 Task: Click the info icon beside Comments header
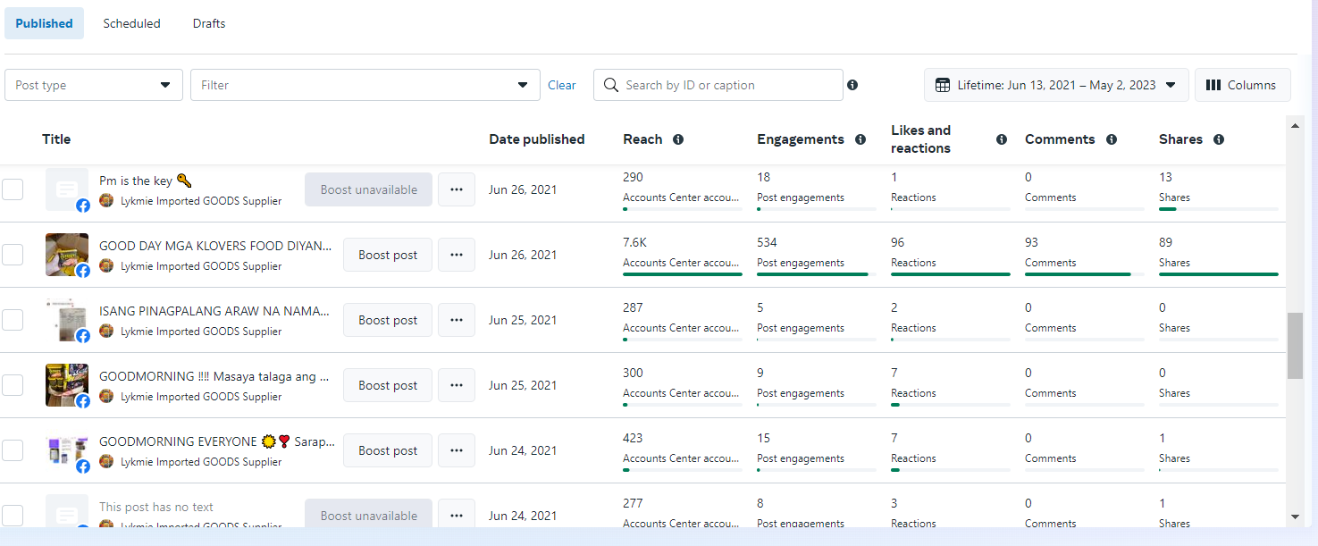coord(1112,139)
